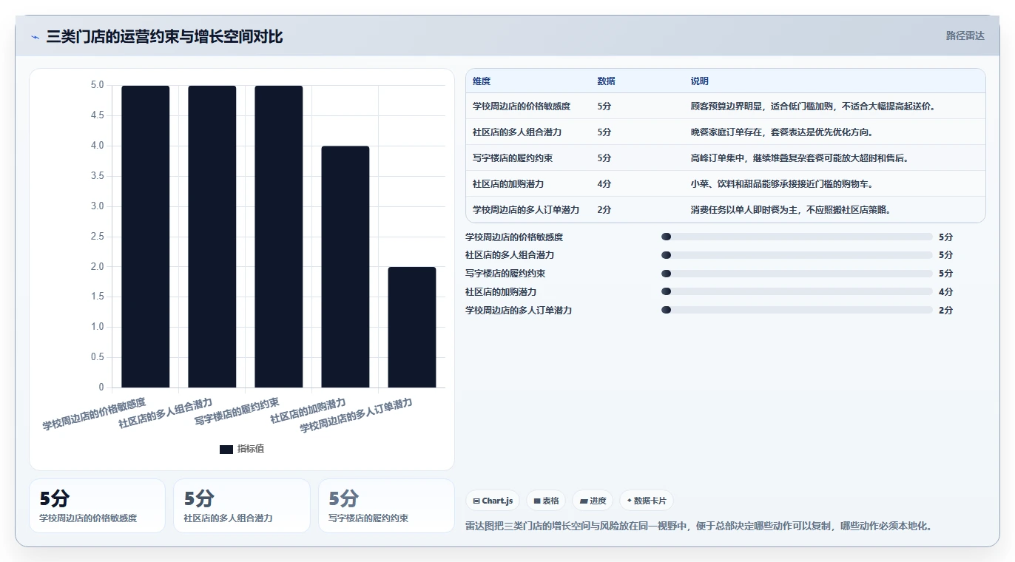Click the 指标值 legend label
This screenshot has height=562, width=1015.
pyautogui.click(x=251, y=449)
